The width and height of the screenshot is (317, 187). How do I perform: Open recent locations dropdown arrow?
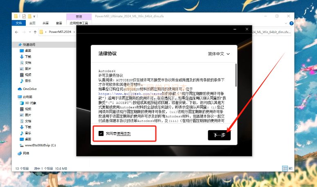click(30, 32)
